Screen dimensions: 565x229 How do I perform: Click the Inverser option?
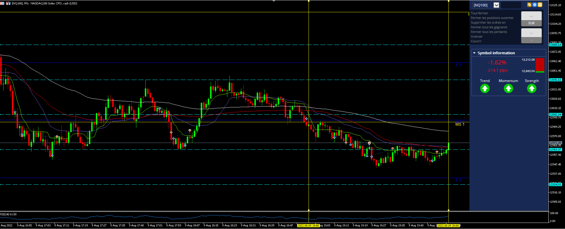477,37
